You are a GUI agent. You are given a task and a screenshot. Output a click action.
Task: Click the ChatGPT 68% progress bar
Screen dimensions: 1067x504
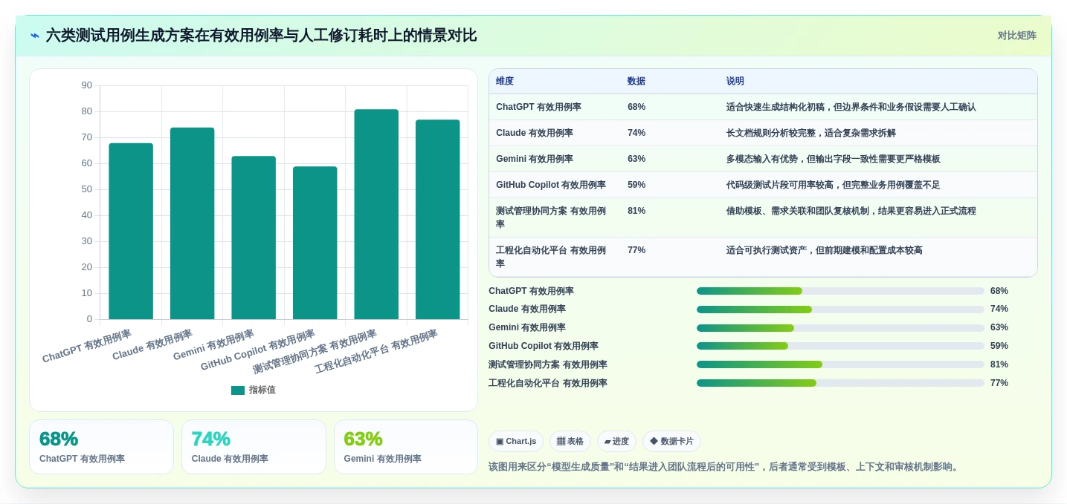840,291
